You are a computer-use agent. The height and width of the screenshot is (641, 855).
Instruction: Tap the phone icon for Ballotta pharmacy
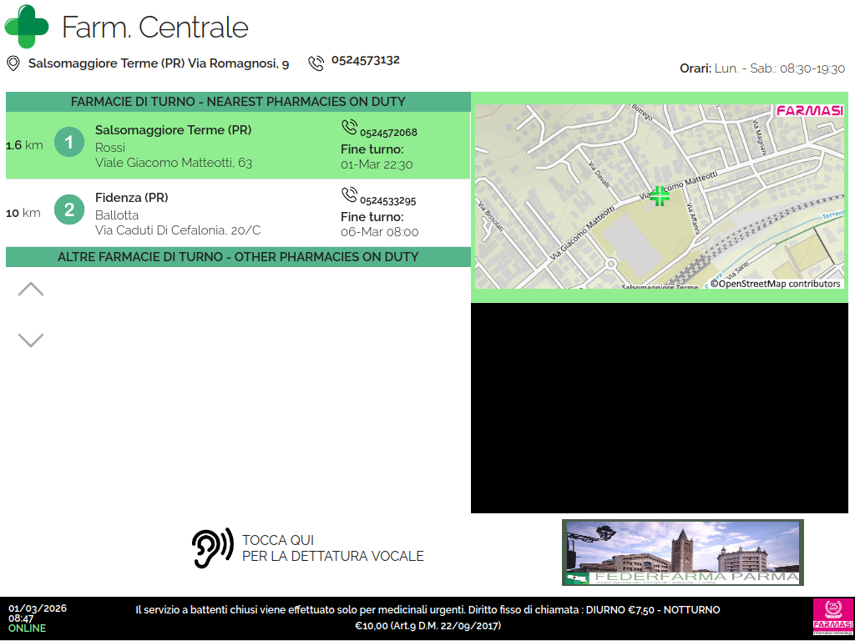pos(349,194)
